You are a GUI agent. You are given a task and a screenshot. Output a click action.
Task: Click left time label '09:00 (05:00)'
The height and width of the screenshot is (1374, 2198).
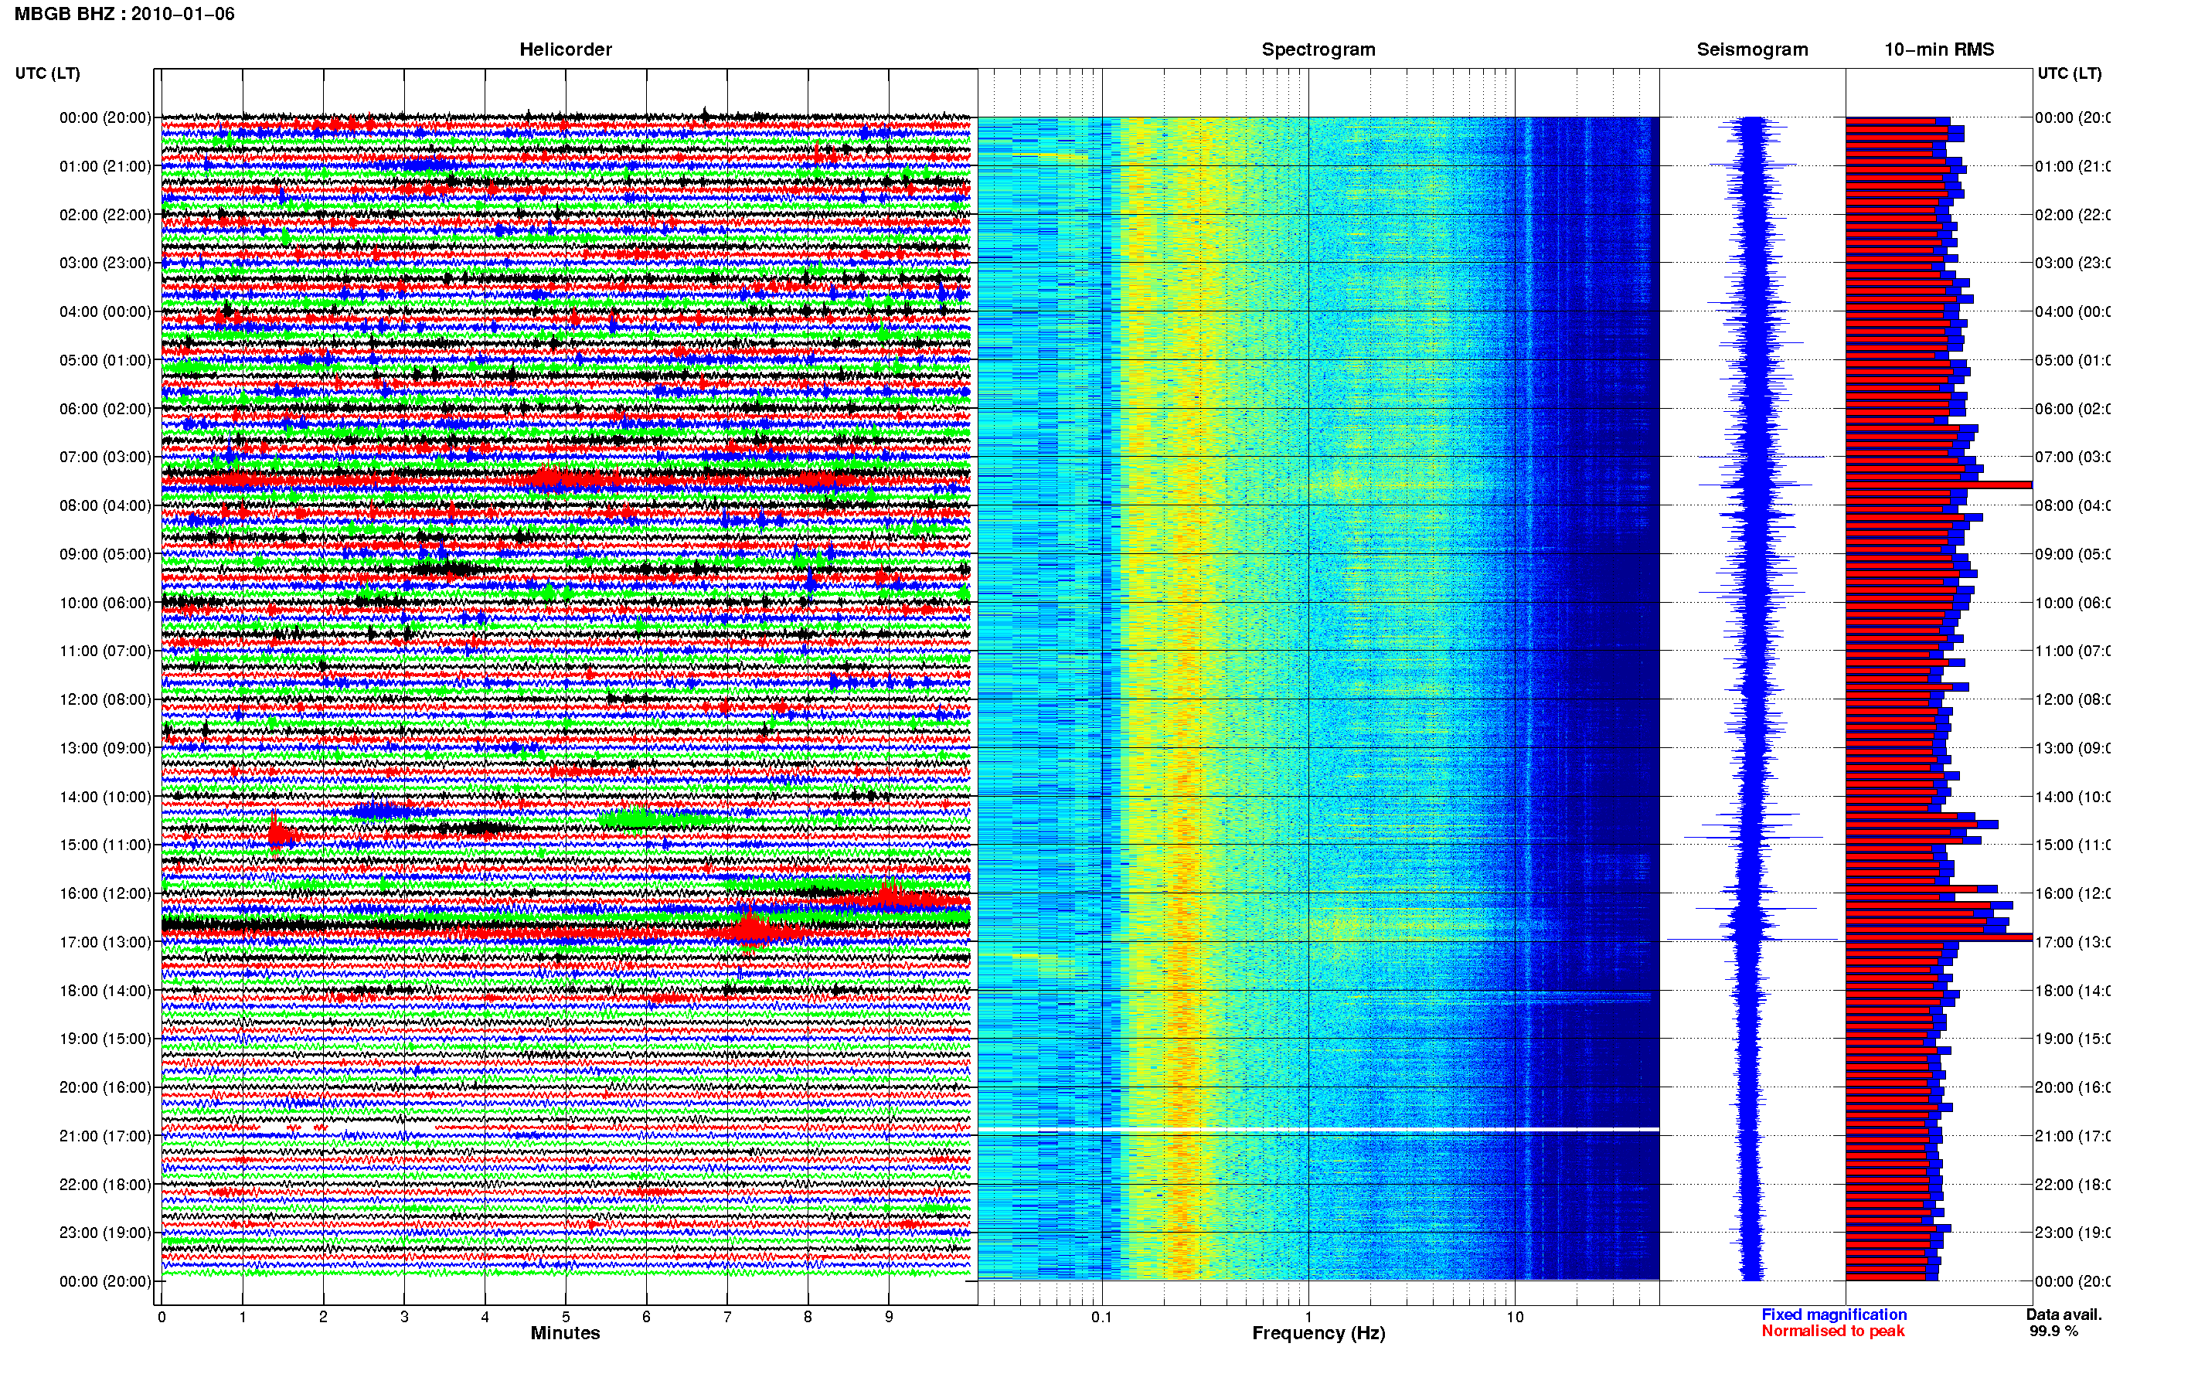(x=105, y=553)
